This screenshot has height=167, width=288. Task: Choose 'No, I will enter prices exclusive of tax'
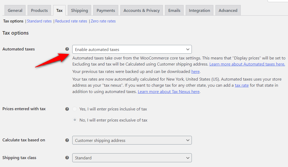coord(75,120)
